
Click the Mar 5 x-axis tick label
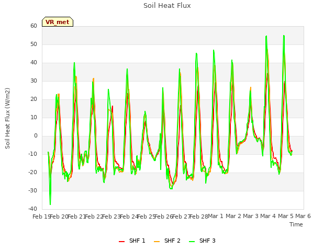(286, 216)
